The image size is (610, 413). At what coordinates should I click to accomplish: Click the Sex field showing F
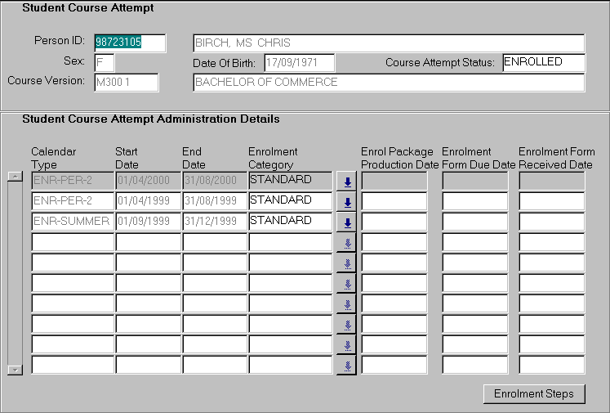coord(104,63)
